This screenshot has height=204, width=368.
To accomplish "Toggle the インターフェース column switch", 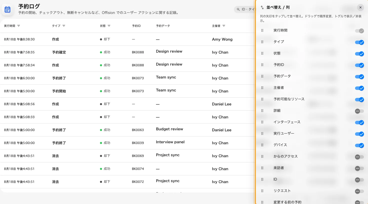I will click(359, 123).
